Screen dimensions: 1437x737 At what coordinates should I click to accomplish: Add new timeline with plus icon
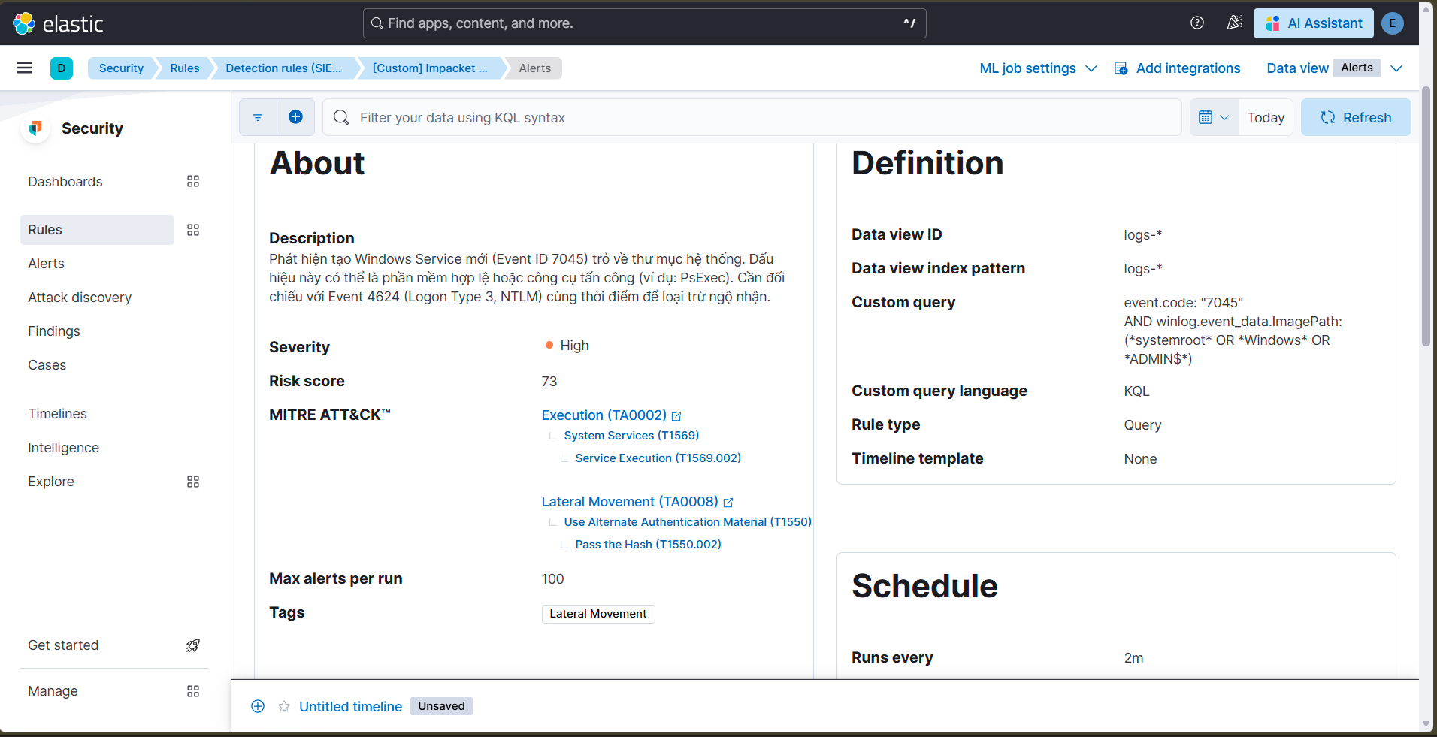pos(258,706)
